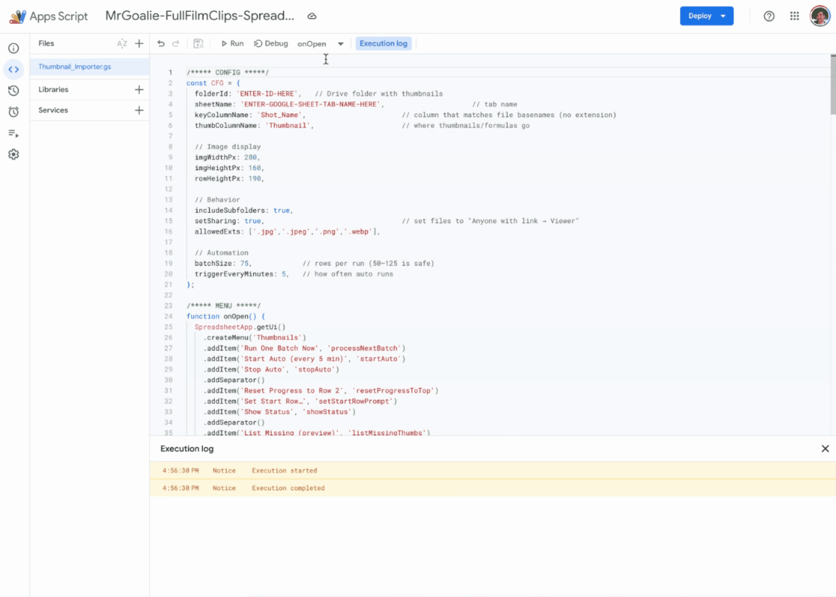
Task: Save the project file
Action: click(200, 43)
